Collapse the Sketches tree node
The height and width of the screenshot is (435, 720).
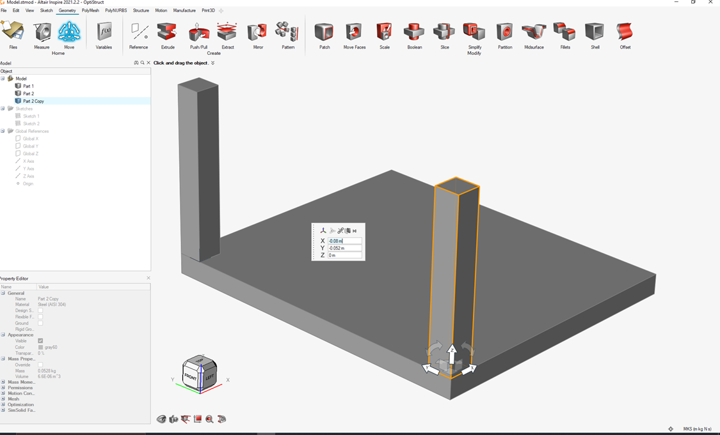(3, 109)
